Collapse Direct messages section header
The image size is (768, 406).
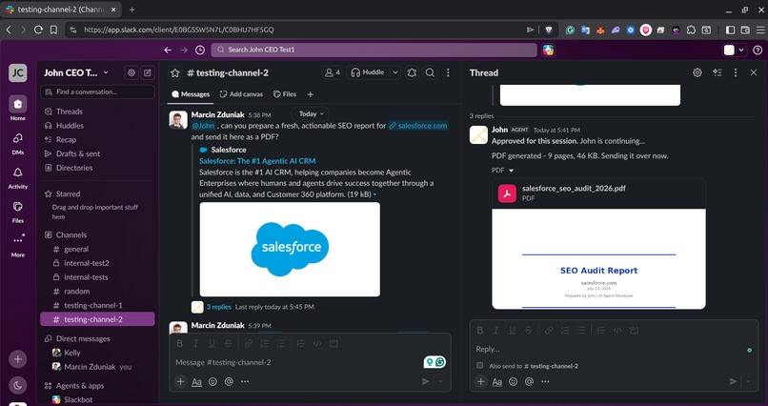[x=82, y=339]
